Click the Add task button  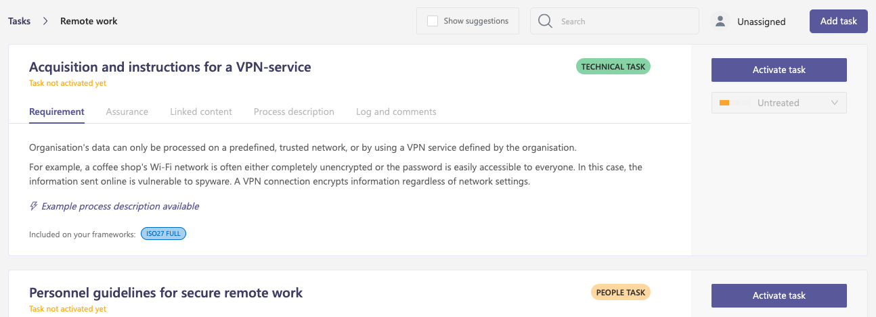(839, 21)
